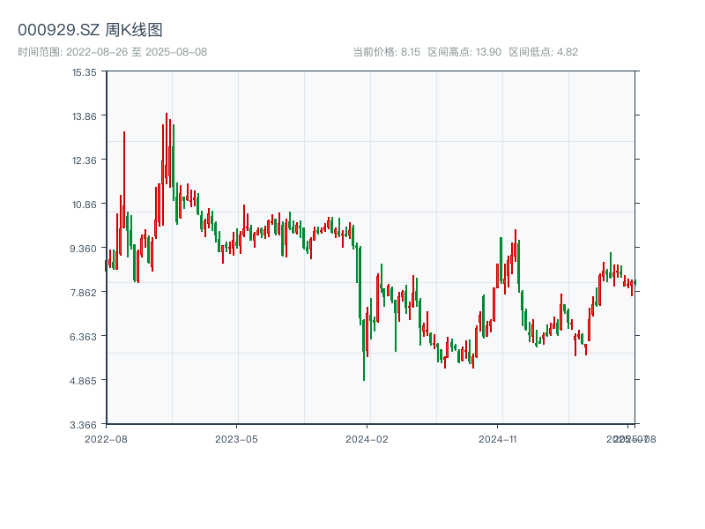
Task: Click the 2024-02 x-axis date marker
Action: (x=367, y=438)
